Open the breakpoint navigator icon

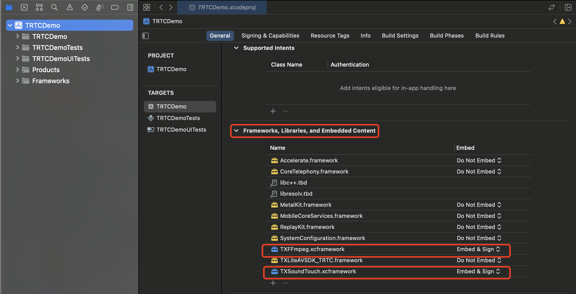[x=115, y=7]
